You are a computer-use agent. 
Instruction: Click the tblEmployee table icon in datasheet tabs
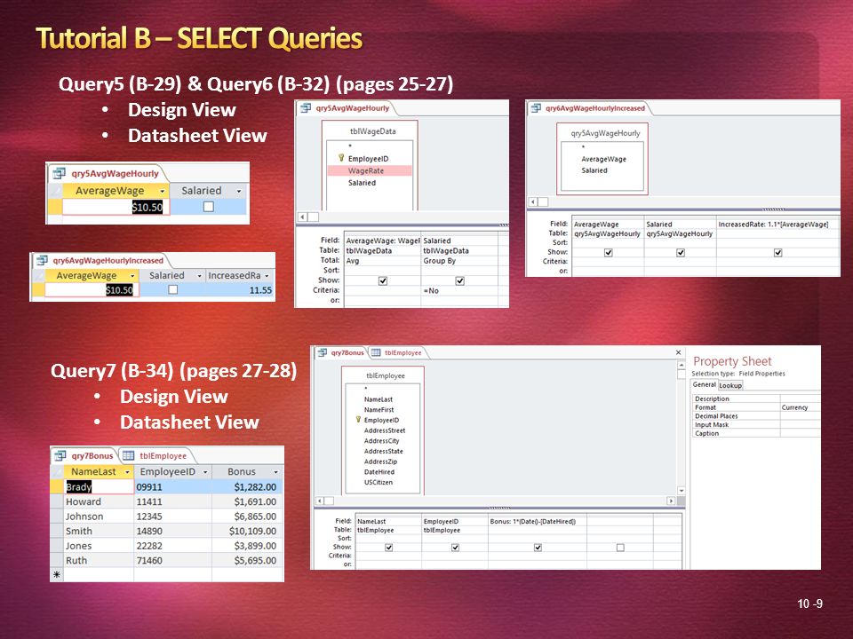(x=128, y=455)
